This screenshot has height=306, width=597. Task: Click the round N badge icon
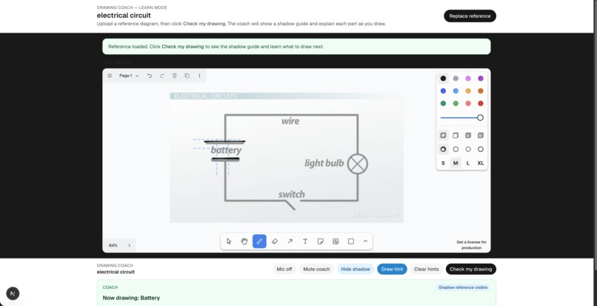13,293
